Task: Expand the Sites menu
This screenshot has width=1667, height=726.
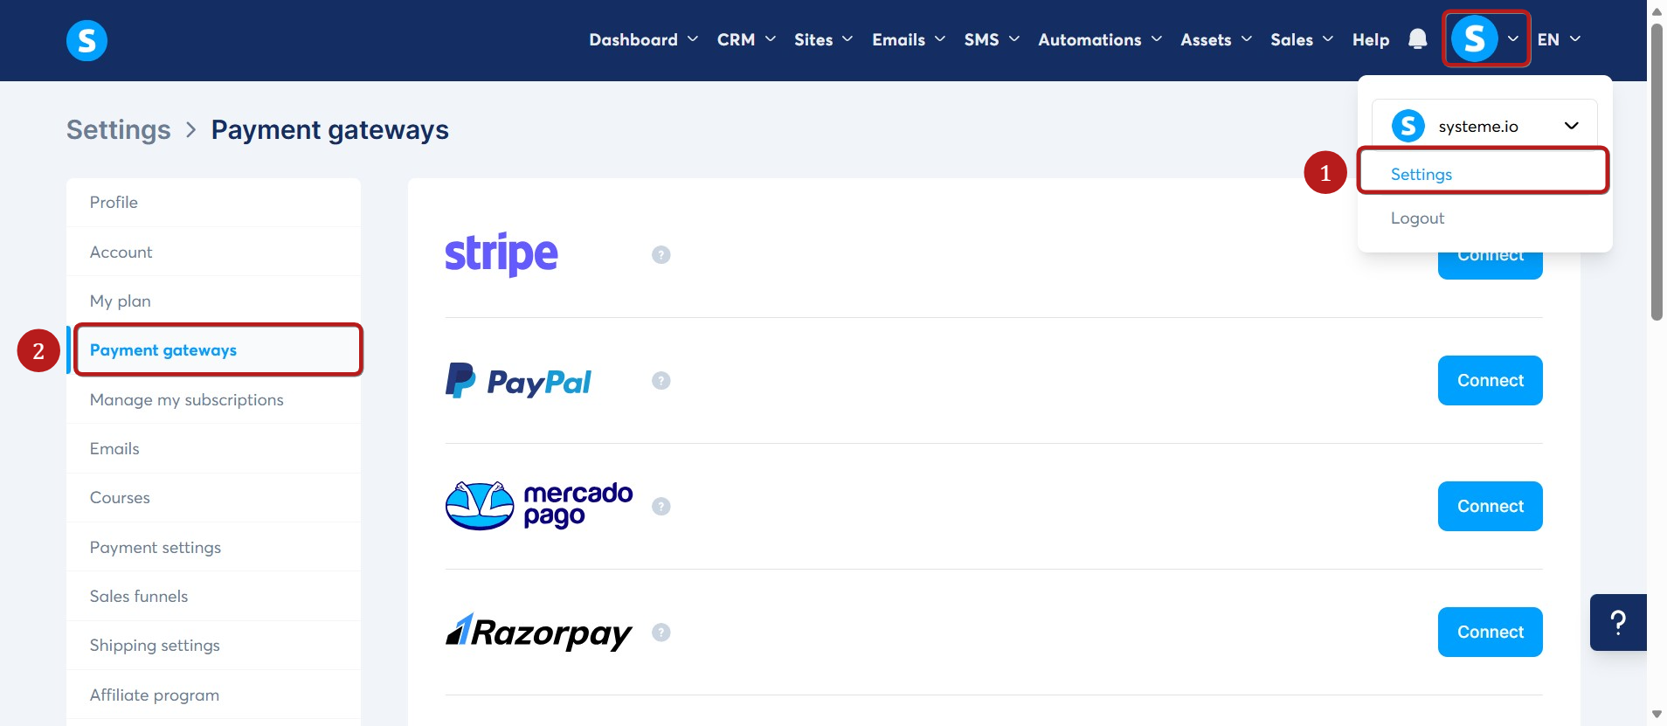Action: [x=823, y=39]
